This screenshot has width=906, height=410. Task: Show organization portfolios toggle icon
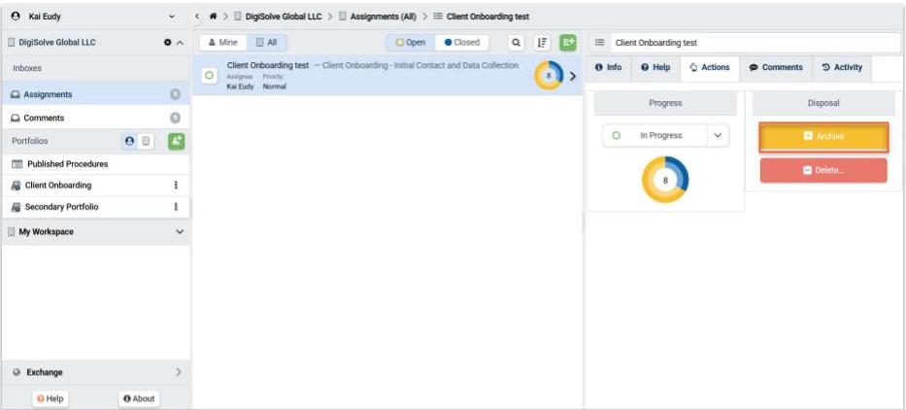pyautogui.click(x=146, y=141)
